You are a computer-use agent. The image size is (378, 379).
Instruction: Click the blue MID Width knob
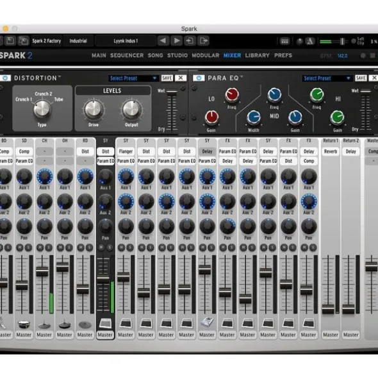click(x=253, y=117)
